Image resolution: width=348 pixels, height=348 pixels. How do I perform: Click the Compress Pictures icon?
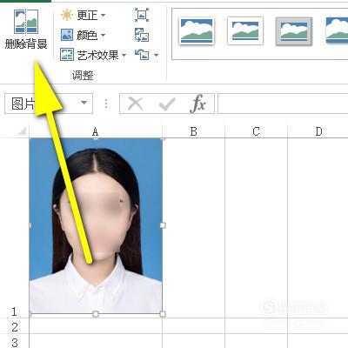click(x=142, y=15)
